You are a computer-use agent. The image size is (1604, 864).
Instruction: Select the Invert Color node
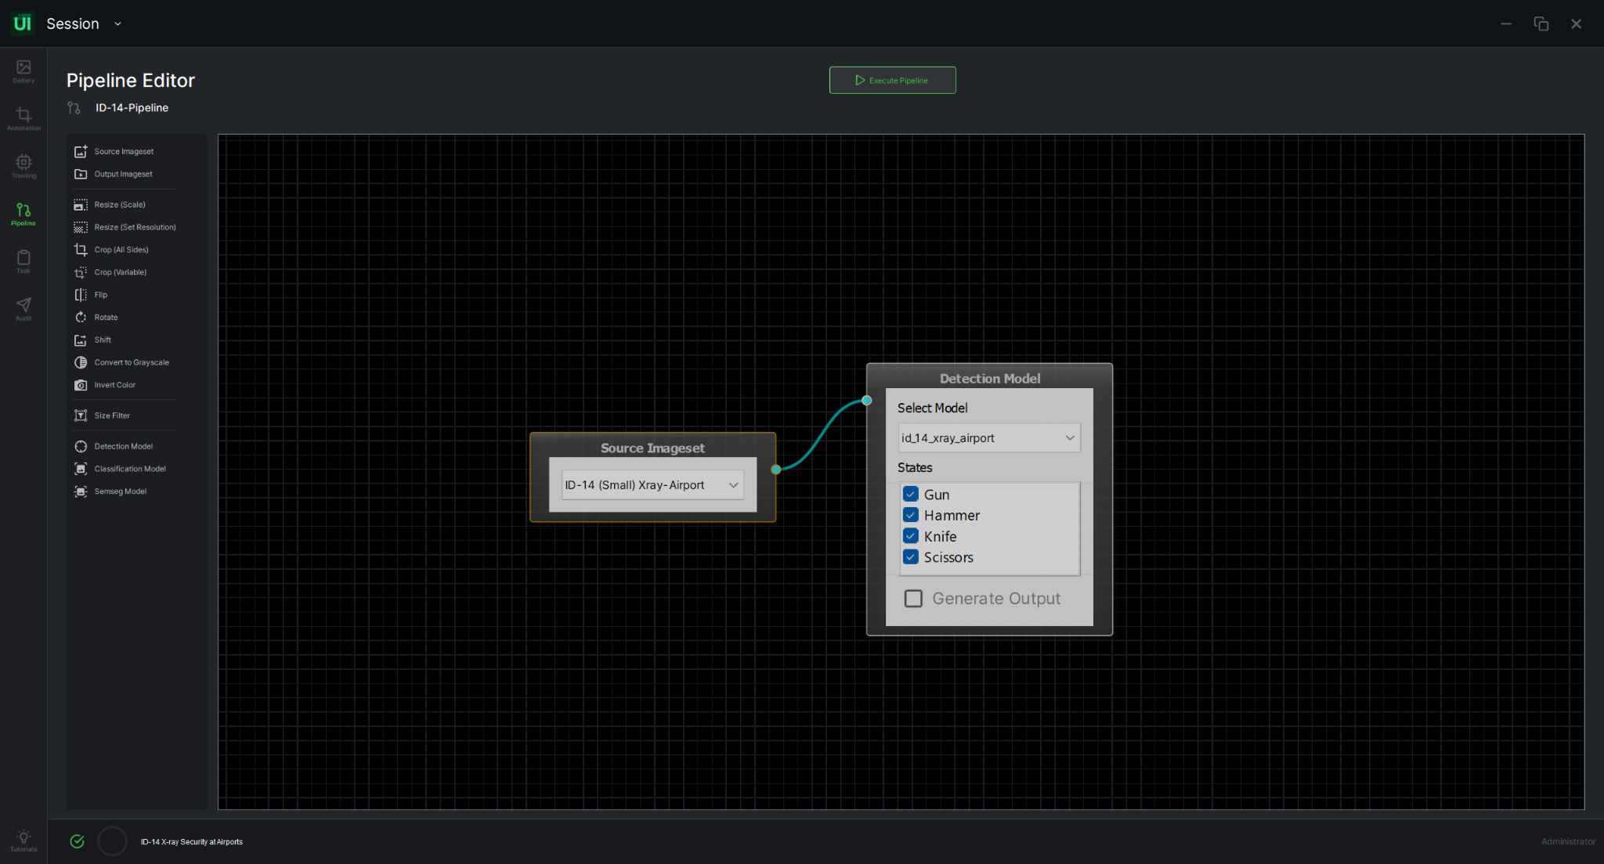[x=114, y=385]
